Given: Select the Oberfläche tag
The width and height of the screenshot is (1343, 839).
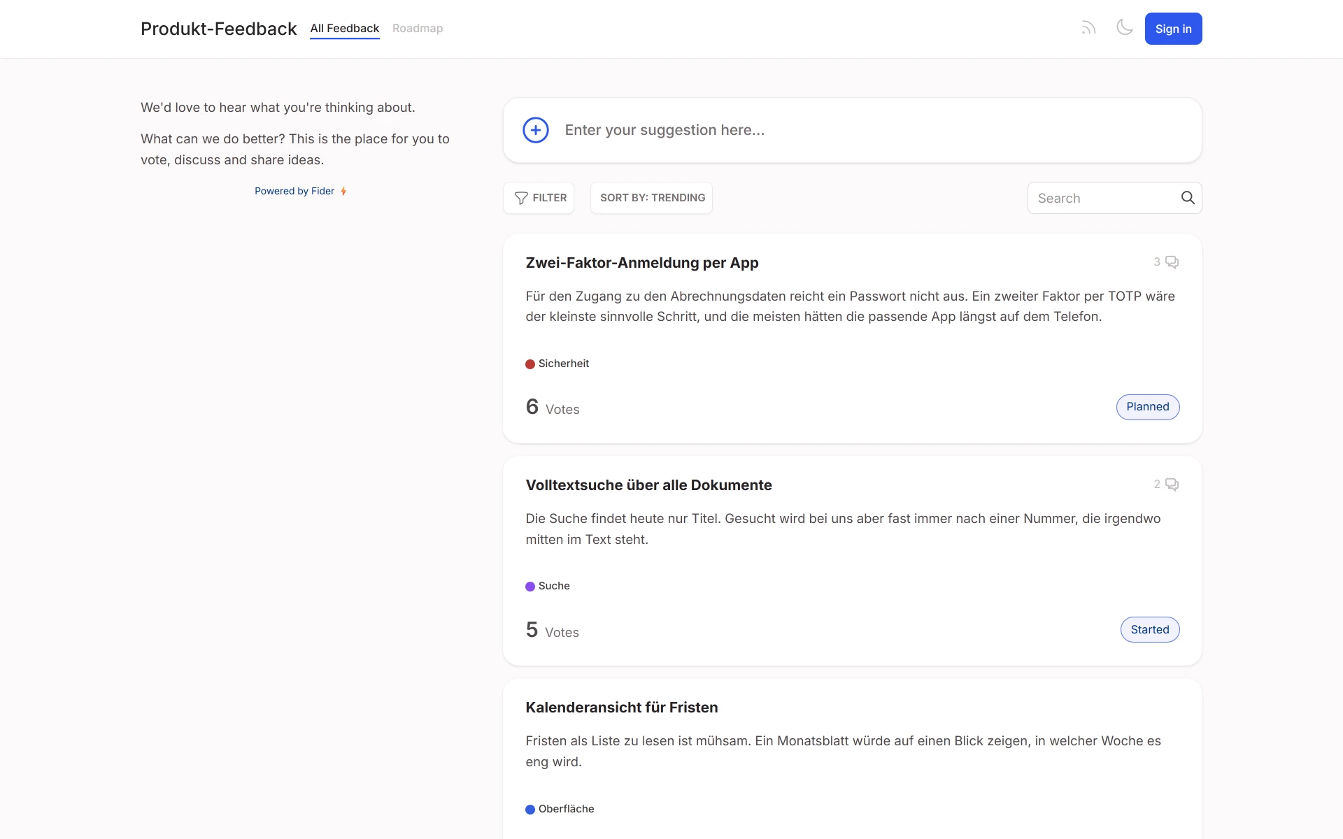Looking at the screenshot, I should (x=560, y=809).
